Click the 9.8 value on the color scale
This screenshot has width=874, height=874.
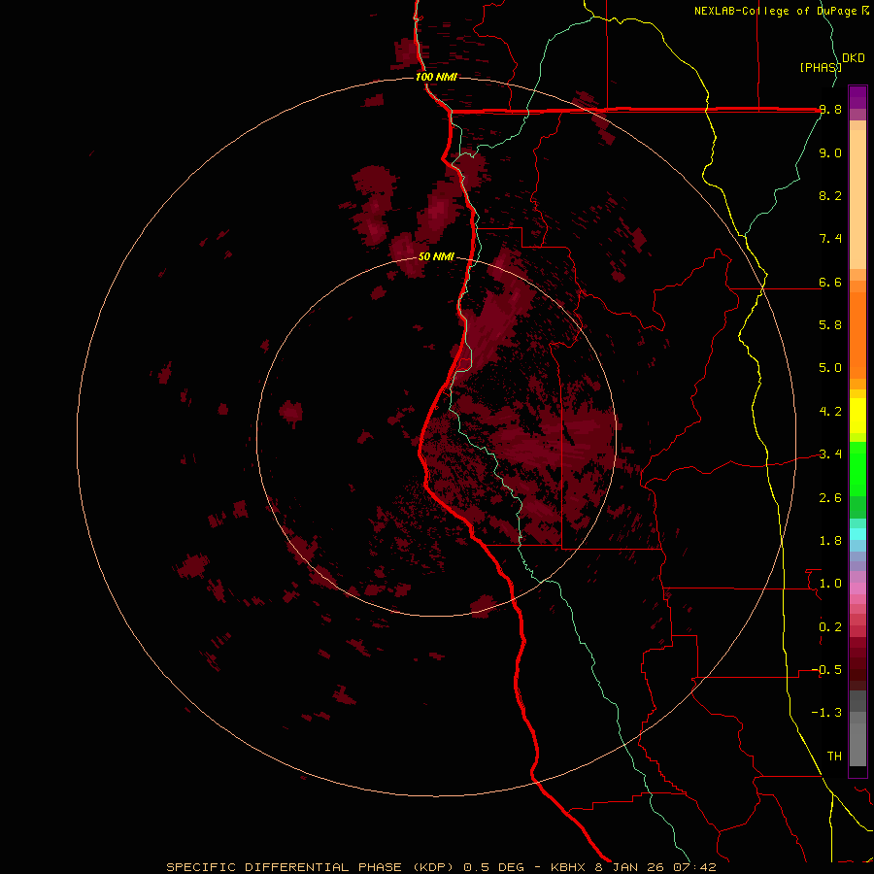[830, 110]
